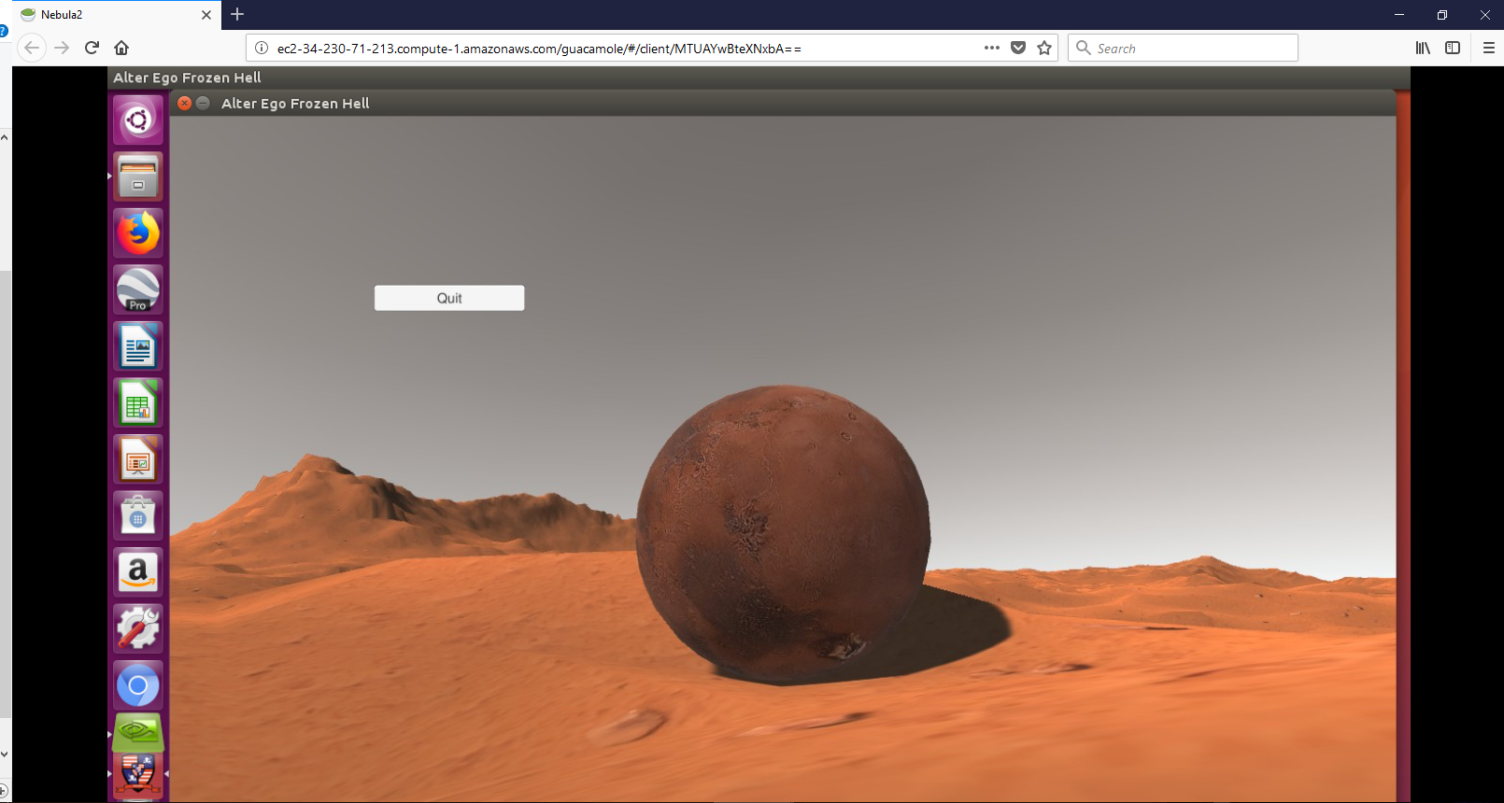Save page to Pocket icon
Viewport: 1504px width, 803px height.
click(x=1018, y=48)
